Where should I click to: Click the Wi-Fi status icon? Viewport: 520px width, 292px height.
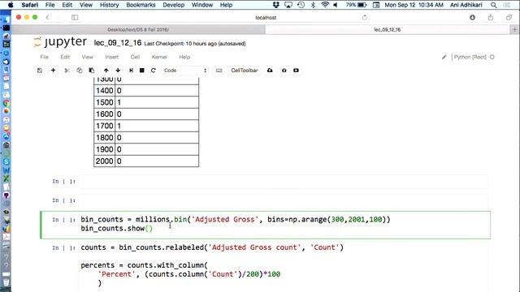click(325, 5)
